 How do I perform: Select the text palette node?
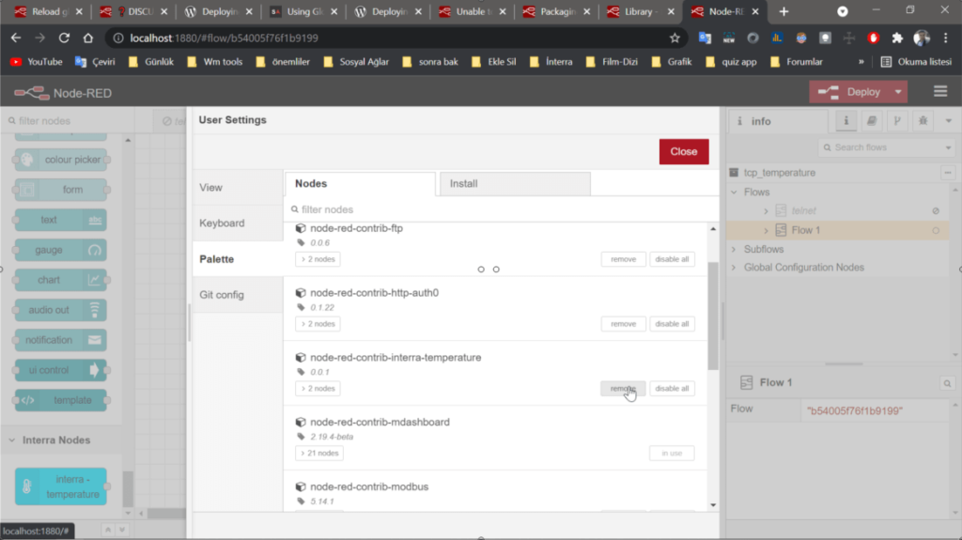(x=61, y=220)
